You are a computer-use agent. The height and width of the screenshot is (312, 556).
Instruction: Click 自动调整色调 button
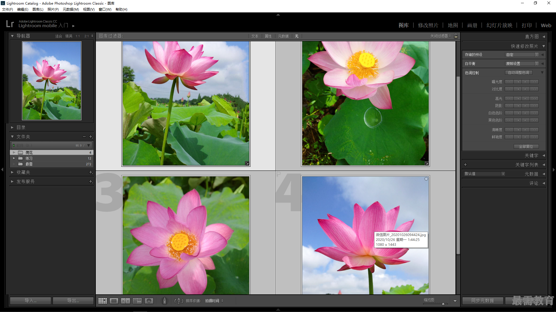pyautogui.click(x=519, y=73)
